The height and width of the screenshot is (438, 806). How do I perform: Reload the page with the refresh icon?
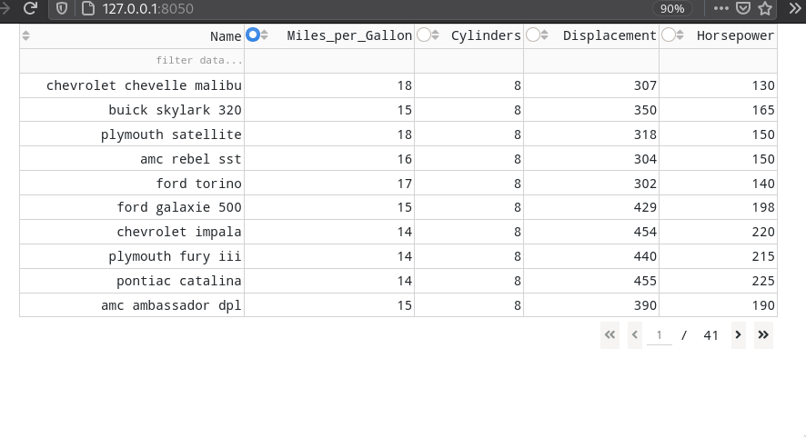[x=30, y=8]
